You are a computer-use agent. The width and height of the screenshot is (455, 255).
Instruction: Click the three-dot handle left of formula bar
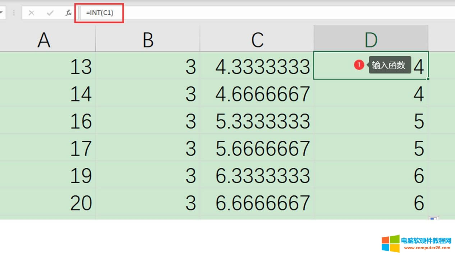pos(14,13)
